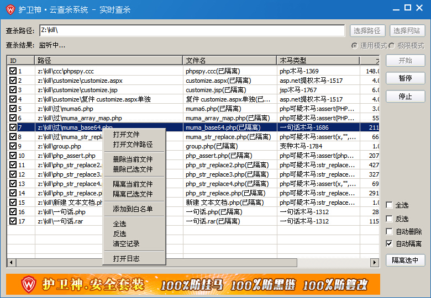Click the 开始 button
This screenshot has height=298, width=431.
click(406, 61)
